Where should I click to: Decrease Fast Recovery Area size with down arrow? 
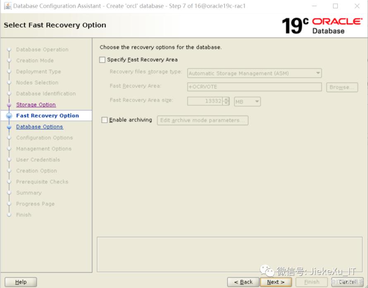tap(226, 103)
